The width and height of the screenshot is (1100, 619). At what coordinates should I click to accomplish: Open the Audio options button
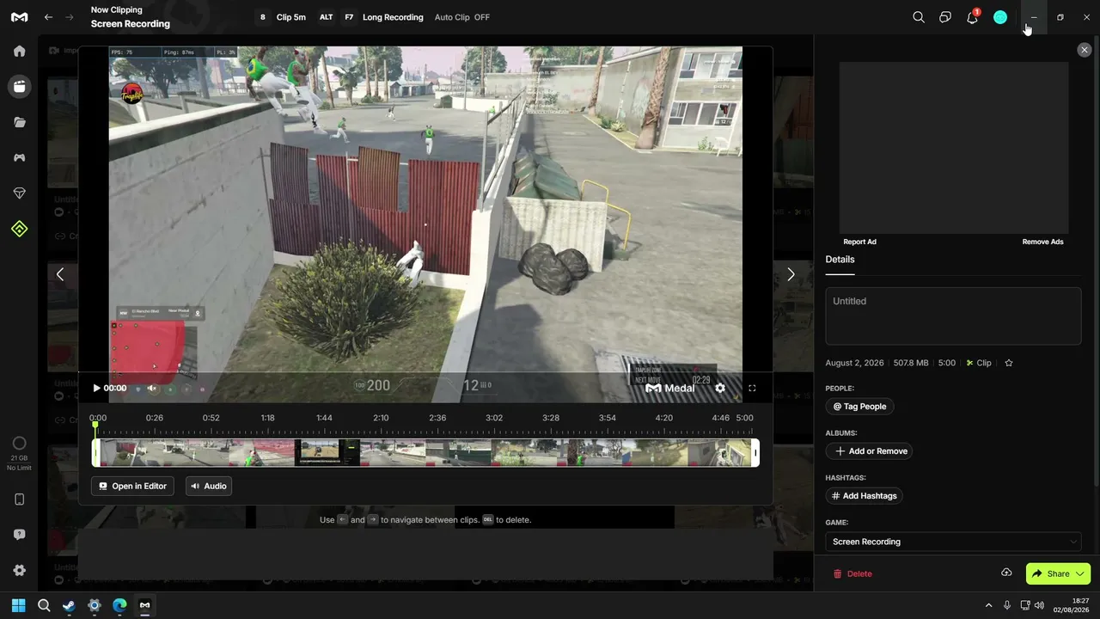coord(209,486)
